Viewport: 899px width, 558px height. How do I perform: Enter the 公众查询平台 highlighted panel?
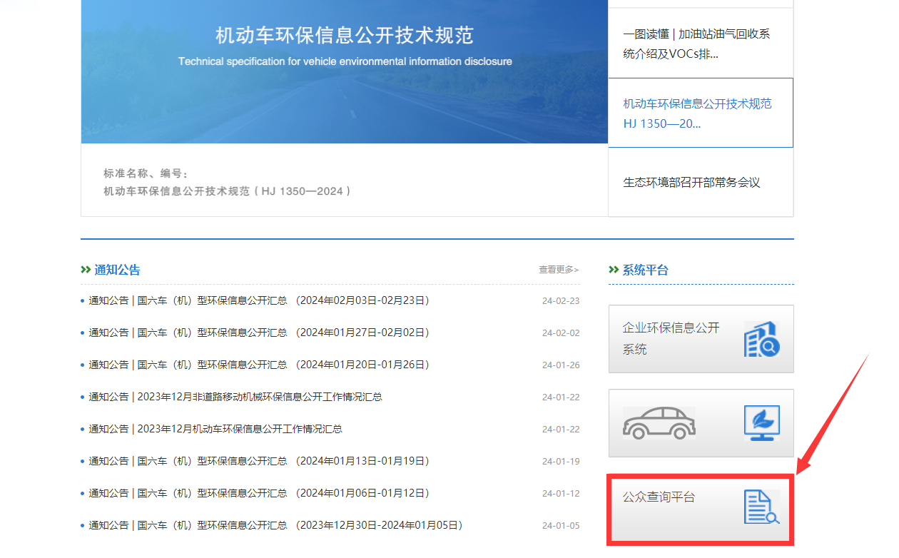[701, 508]
